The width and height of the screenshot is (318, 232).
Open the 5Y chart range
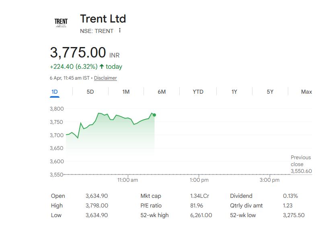coord(270,92)
